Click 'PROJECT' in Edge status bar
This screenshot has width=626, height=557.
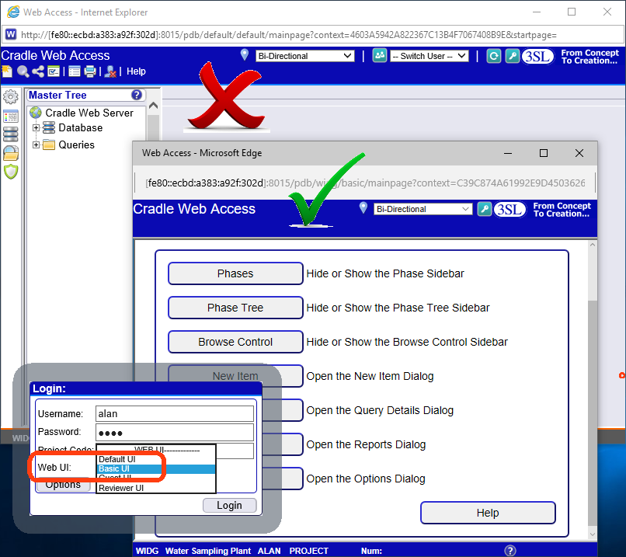tap(308, 551)
